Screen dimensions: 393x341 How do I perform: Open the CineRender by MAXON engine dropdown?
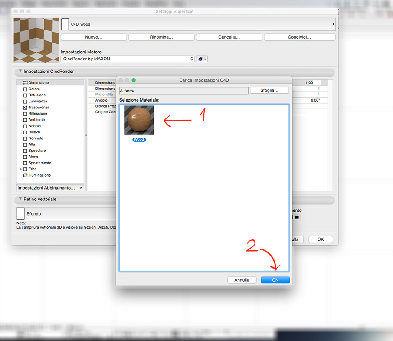[128, 59]
